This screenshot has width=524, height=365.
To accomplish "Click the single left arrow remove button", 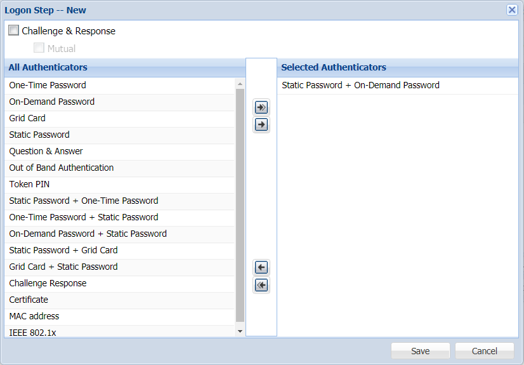I will [261, 267].
